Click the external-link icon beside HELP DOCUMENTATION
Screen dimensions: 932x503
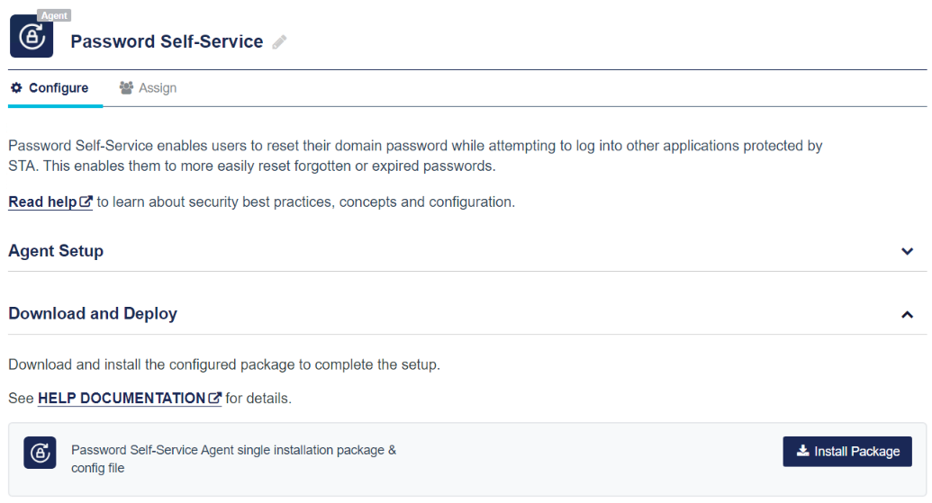tap(215, 398)
